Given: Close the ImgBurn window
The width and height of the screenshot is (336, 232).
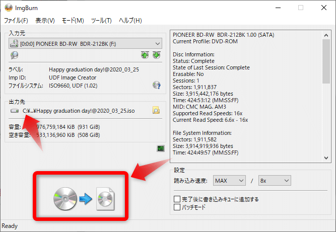Looking at the screenshot, I should pos(324,8).
